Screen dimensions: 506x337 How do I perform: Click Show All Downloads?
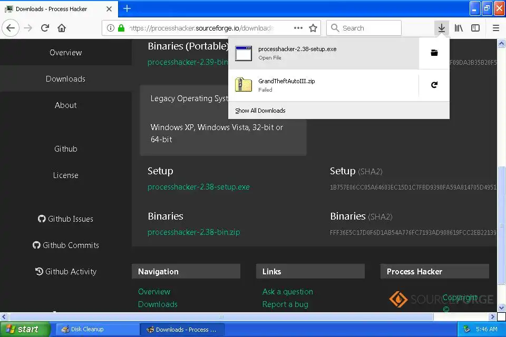pyautogui.click(x=260, y=111)
